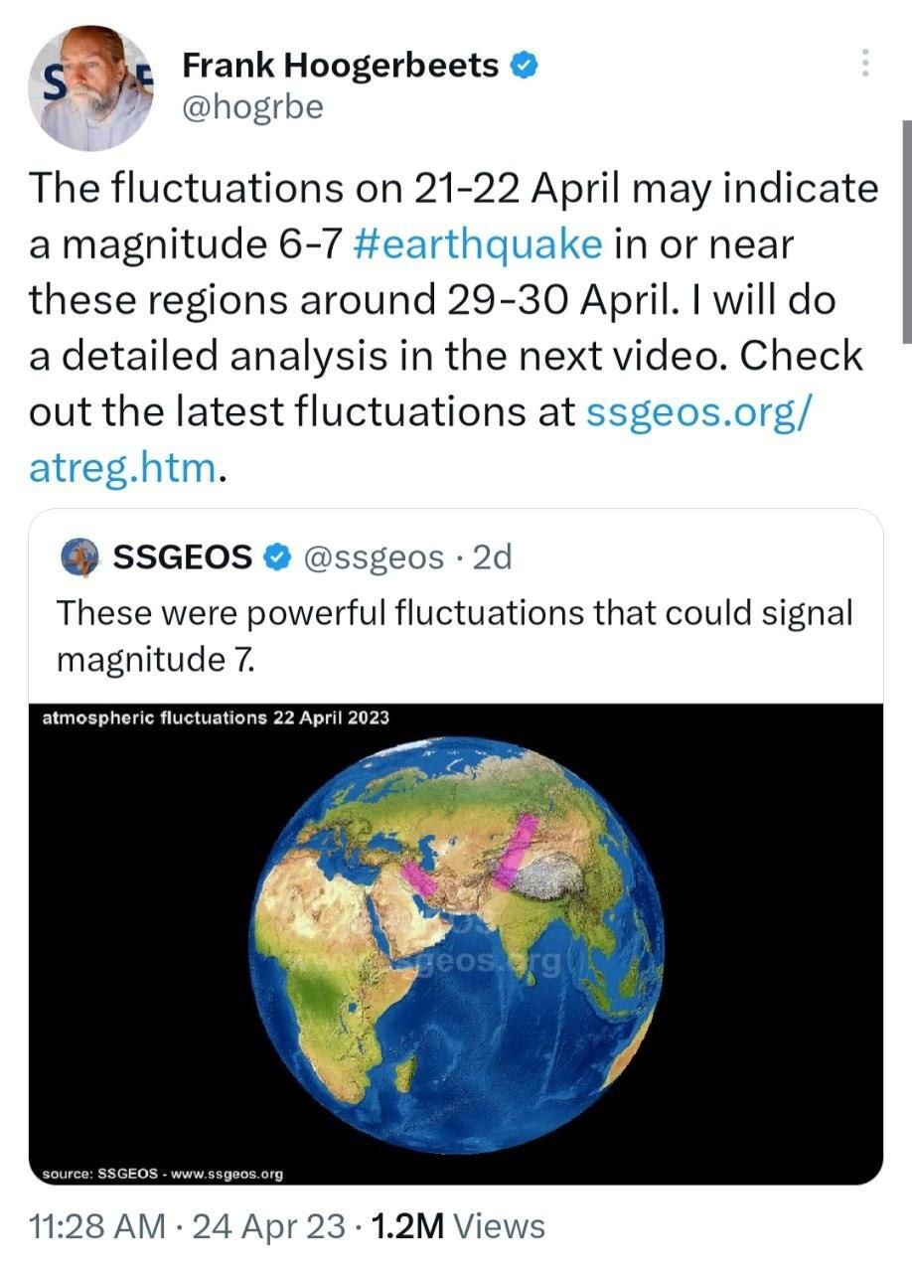This screenshot has height=1272, width=912.
Task: View the 1.2M Views count
Action: pyautogui.click(x=456, y=1226)
